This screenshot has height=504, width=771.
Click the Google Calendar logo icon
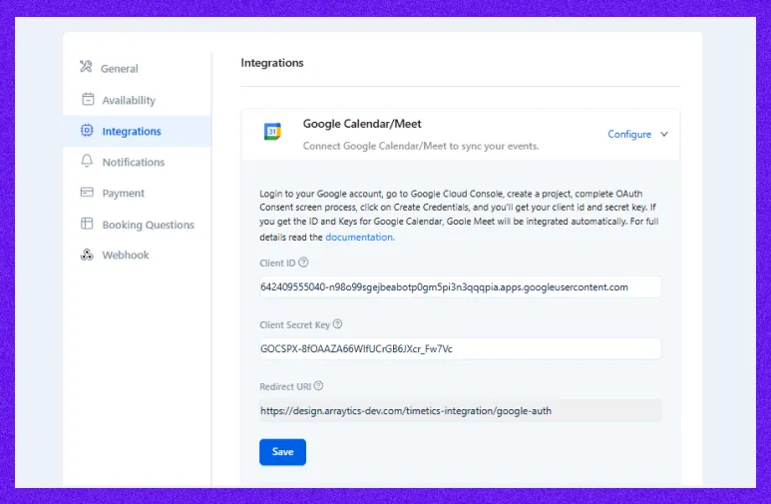click(x=272, y=132)
